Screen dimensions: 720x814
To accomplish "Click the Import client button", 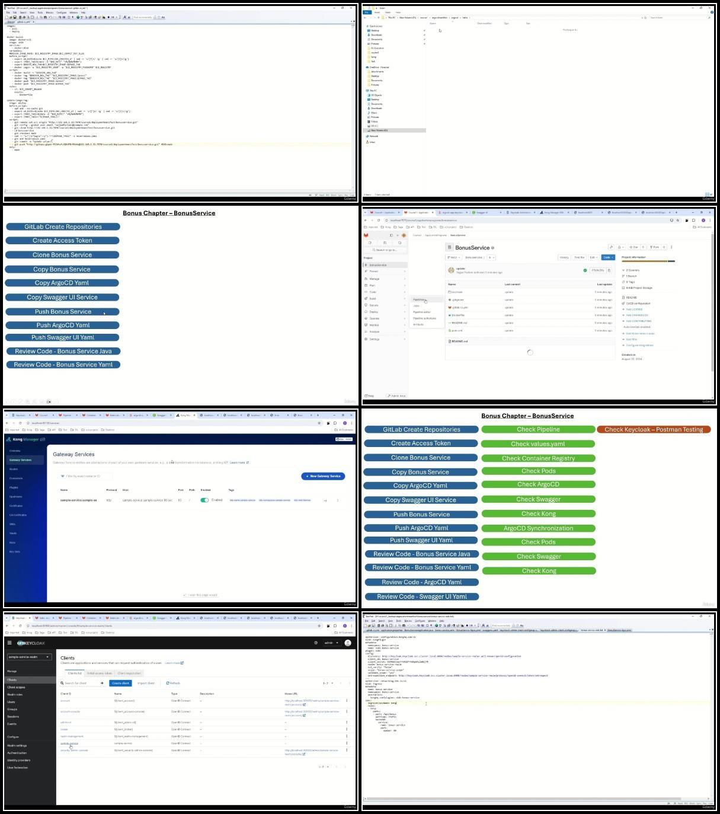I will 146,683.
